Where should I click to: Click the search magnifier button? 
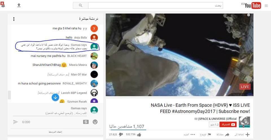click(x=80, y=5)
